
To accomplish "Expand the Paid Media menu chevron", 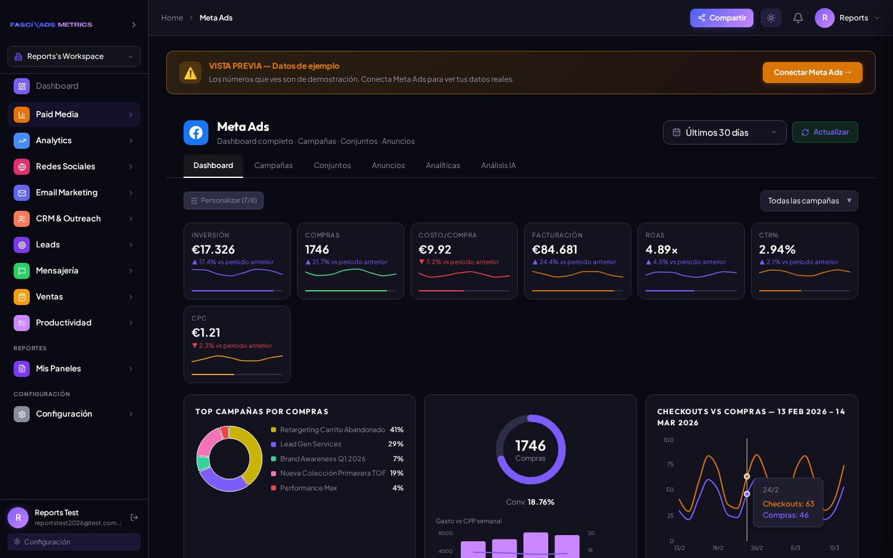I will click(131, 115).
